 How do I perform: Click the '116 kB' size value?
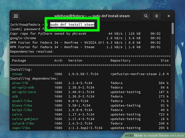pyautogui.click(x=134, y=34)
